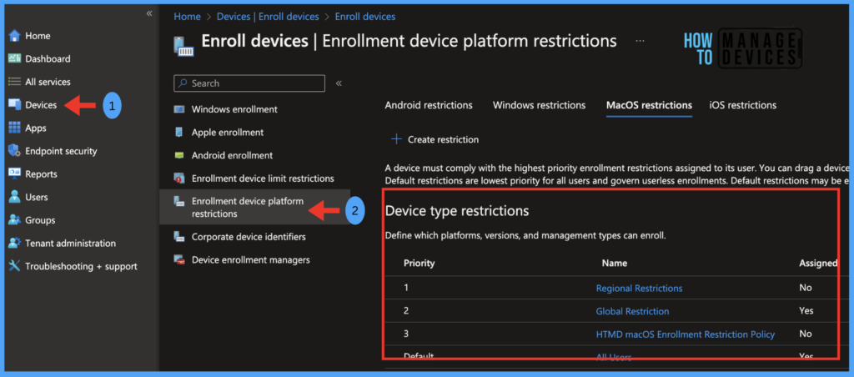Click the Home icon in left sidebar

point(14,36)
